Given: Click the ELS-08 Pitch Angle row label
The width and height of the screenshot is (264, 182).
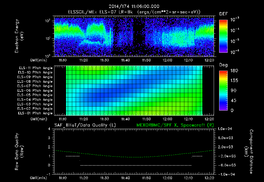Looking at the screenshot, I should click(x=35, y=81).
